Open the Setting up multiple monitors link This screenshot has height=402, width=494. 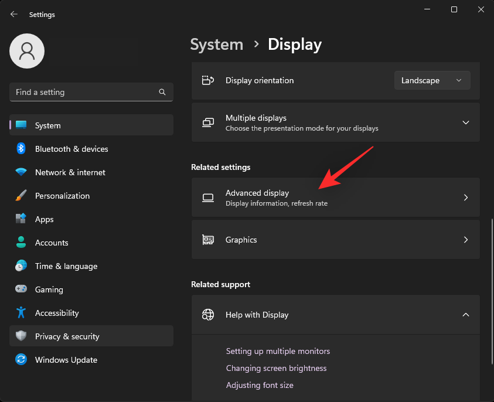pyautogui.click(x=278, y=351)
